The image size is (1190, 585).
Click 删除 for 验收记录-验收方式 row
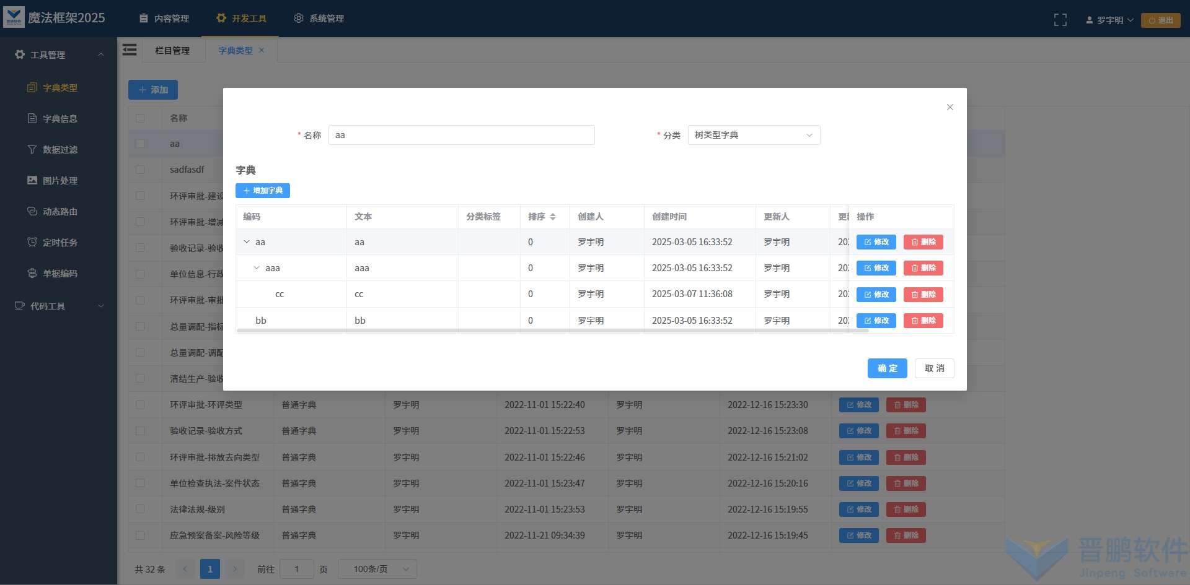[906, 431]
